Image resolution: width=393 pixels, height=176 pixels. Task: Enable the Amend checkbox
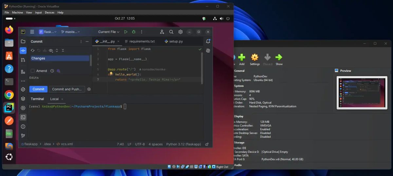pos(32,71)
